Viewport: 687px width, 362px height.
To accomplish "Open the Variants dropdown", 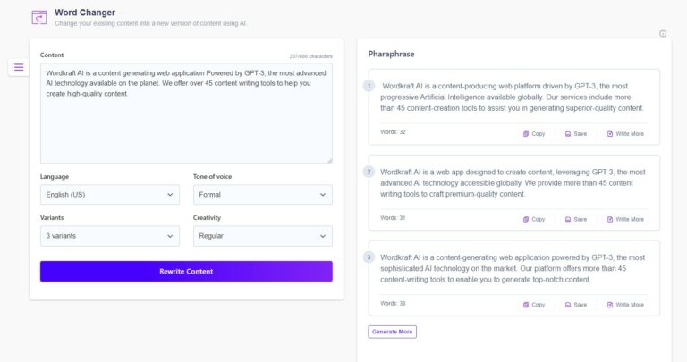I will (110, 236).
